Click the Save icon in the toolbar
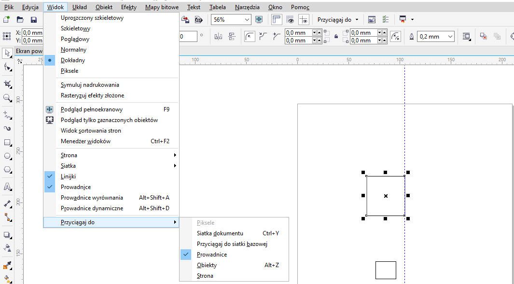514x284 pixels. coord(33,20)
